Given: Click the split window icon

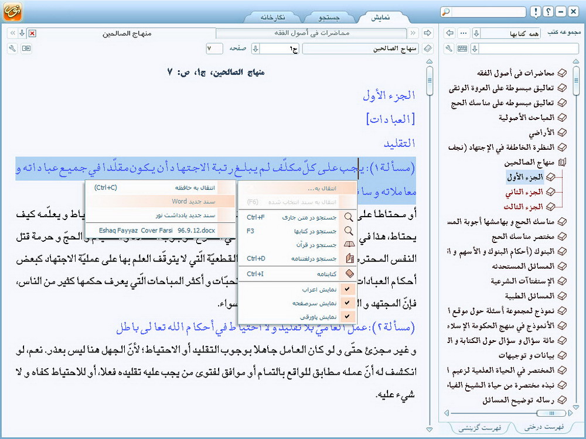Looking at the screenshot, I should 26,48.
